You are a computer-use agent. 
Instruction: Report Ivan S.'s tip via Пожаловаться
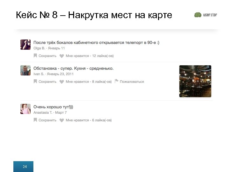coord(132,82)
